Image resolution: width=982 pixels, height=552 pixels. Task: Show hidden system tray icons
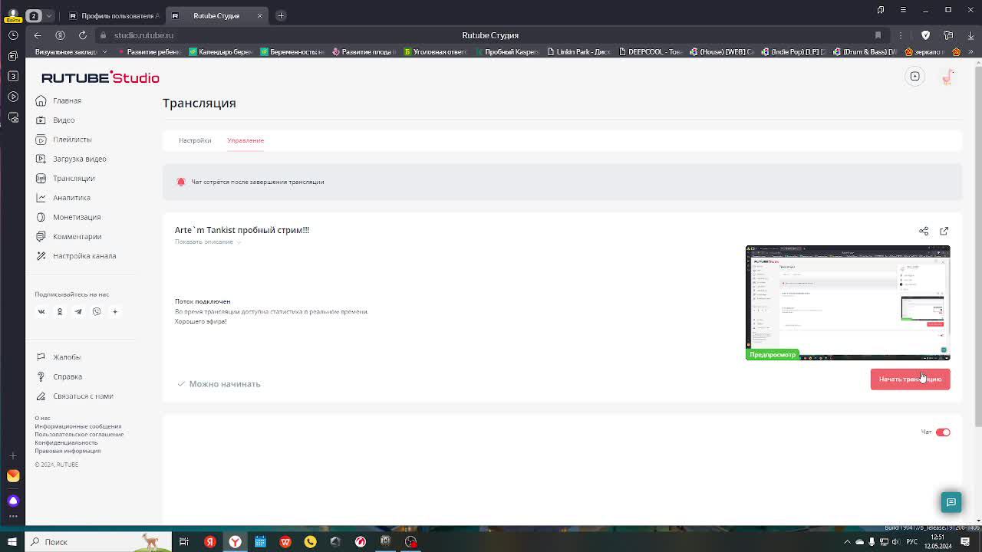[847, 542]
